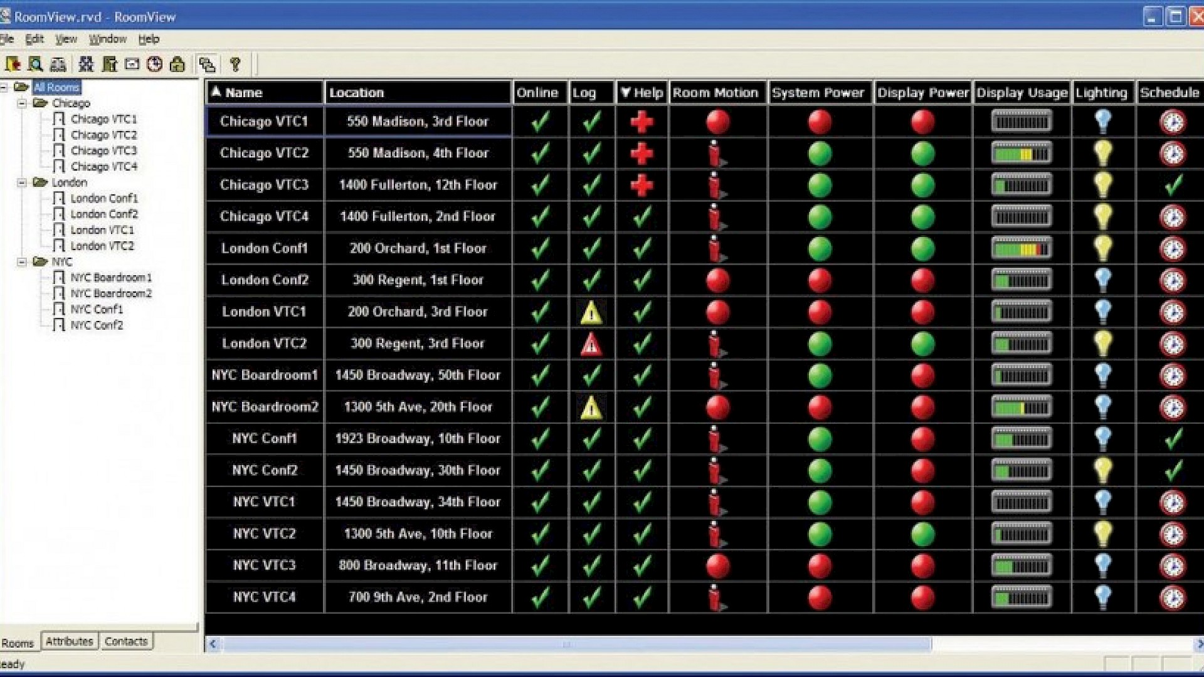Toggle Display Power indicator for Chicago VTC4
The height and width of the screenshot is (677, 1204).
[922, 217]
